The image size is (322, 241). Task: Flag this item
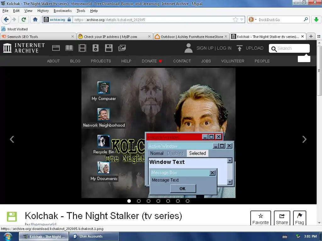tap(300, 218)
